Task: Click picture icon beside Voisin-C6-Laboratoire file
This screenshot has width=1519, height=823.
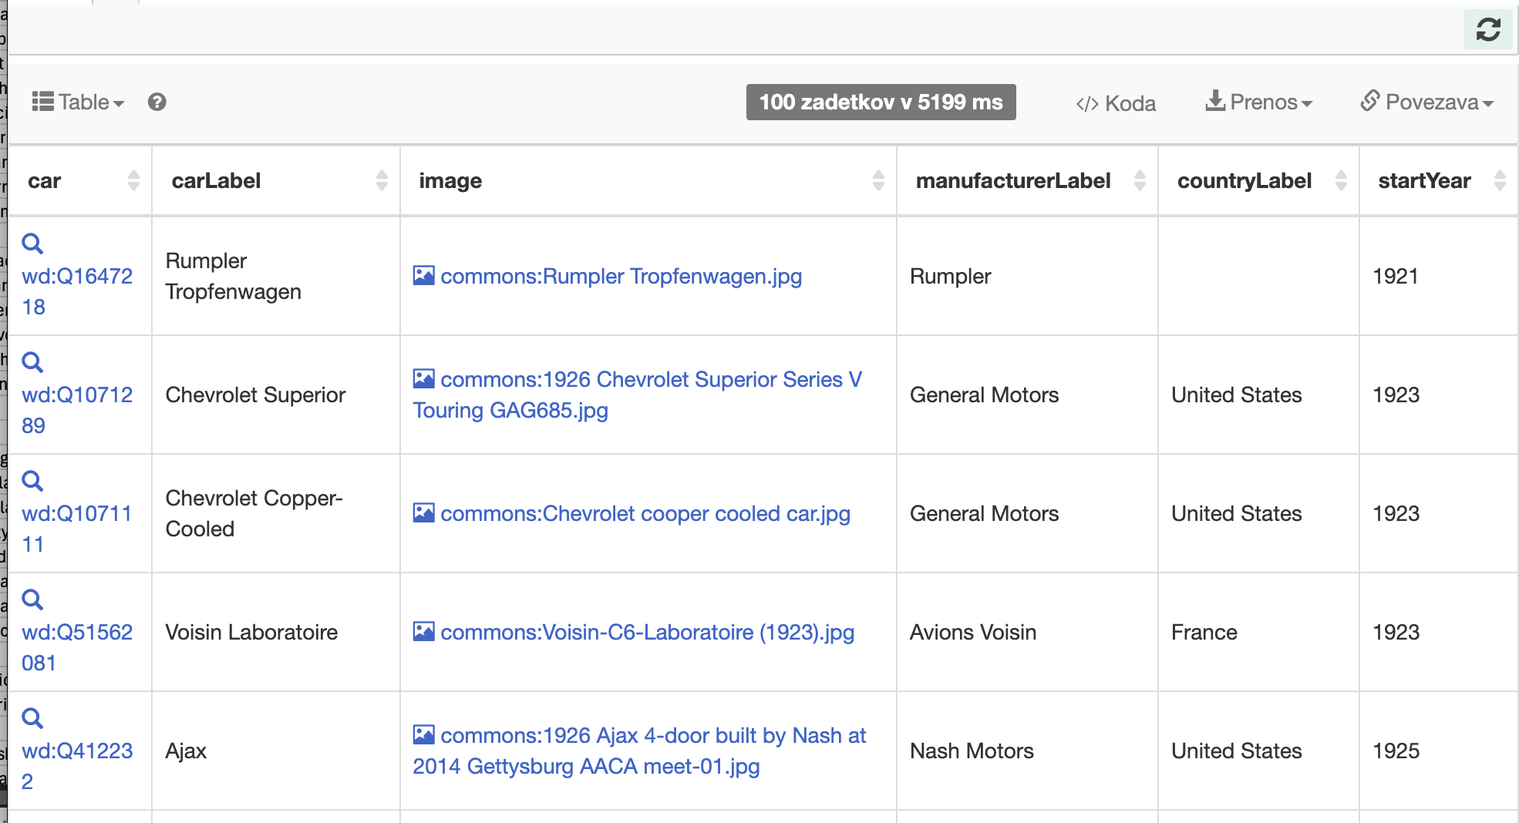Action: click(x=423, y=631)
